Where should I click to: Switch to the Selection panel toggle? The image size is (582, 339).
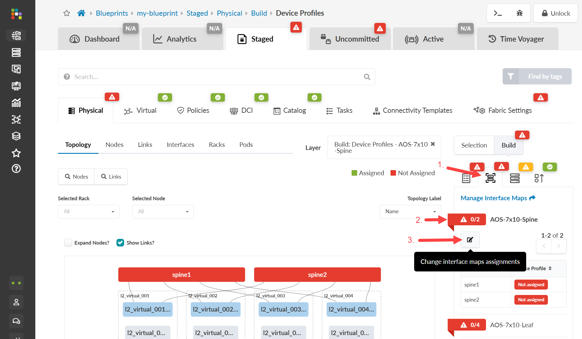[x=474, y=145]
